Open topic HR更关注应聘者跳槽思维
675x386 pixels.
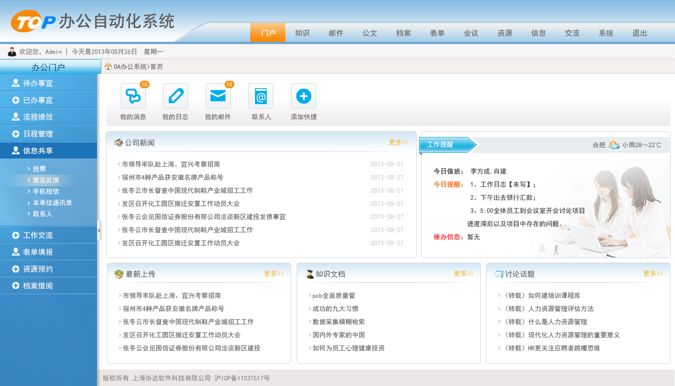[x=551, y=348]
